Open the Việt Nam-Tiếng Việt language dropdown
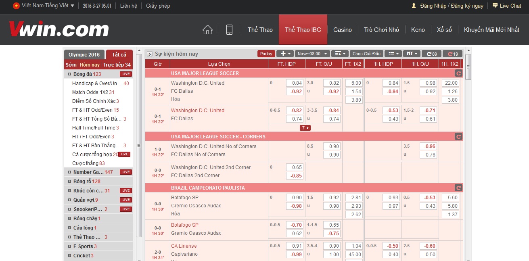The height and width of the screenshot is (261, 529). pyautogui.click(x=44, y=6)
